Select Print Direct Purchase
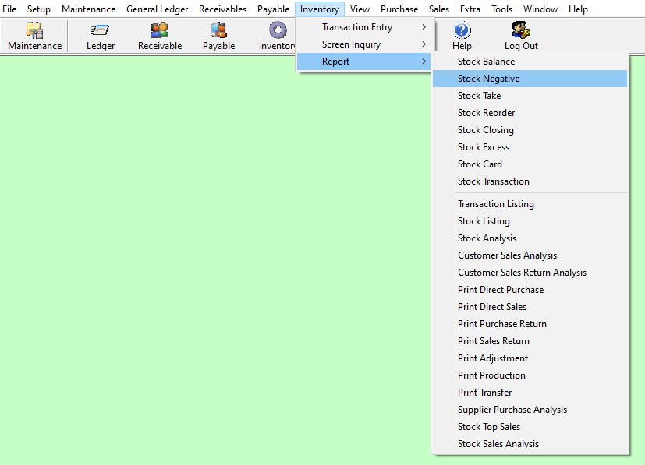The width and height of the screenshot is (645, 465). click(530, 290)
